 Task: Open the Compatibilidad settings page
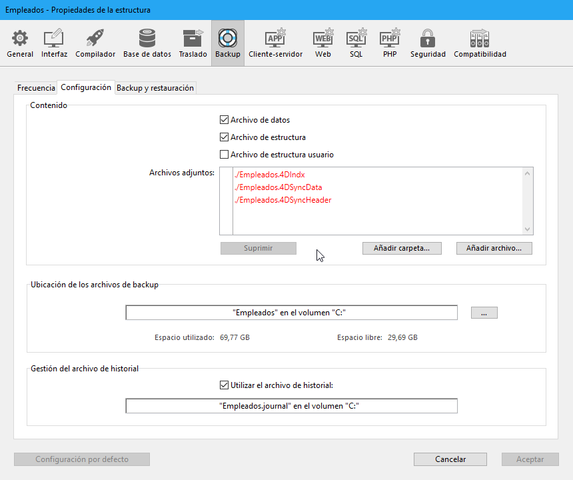[x=480, y=43]
